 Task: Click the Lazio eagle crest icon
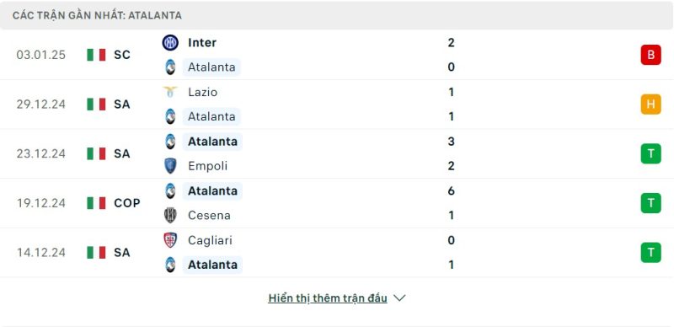click(170, 92)
